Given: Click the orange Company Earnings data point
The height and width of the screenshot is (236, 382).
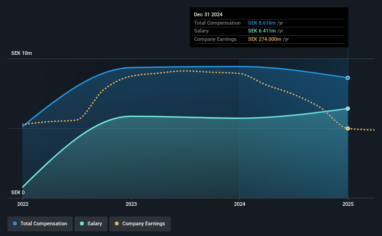Looking at the screenshot, I should (x=348, y=129).
